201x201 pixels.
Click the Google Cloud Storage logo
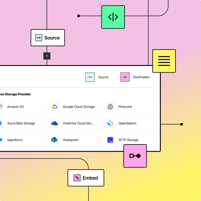[x=54, y=107]
